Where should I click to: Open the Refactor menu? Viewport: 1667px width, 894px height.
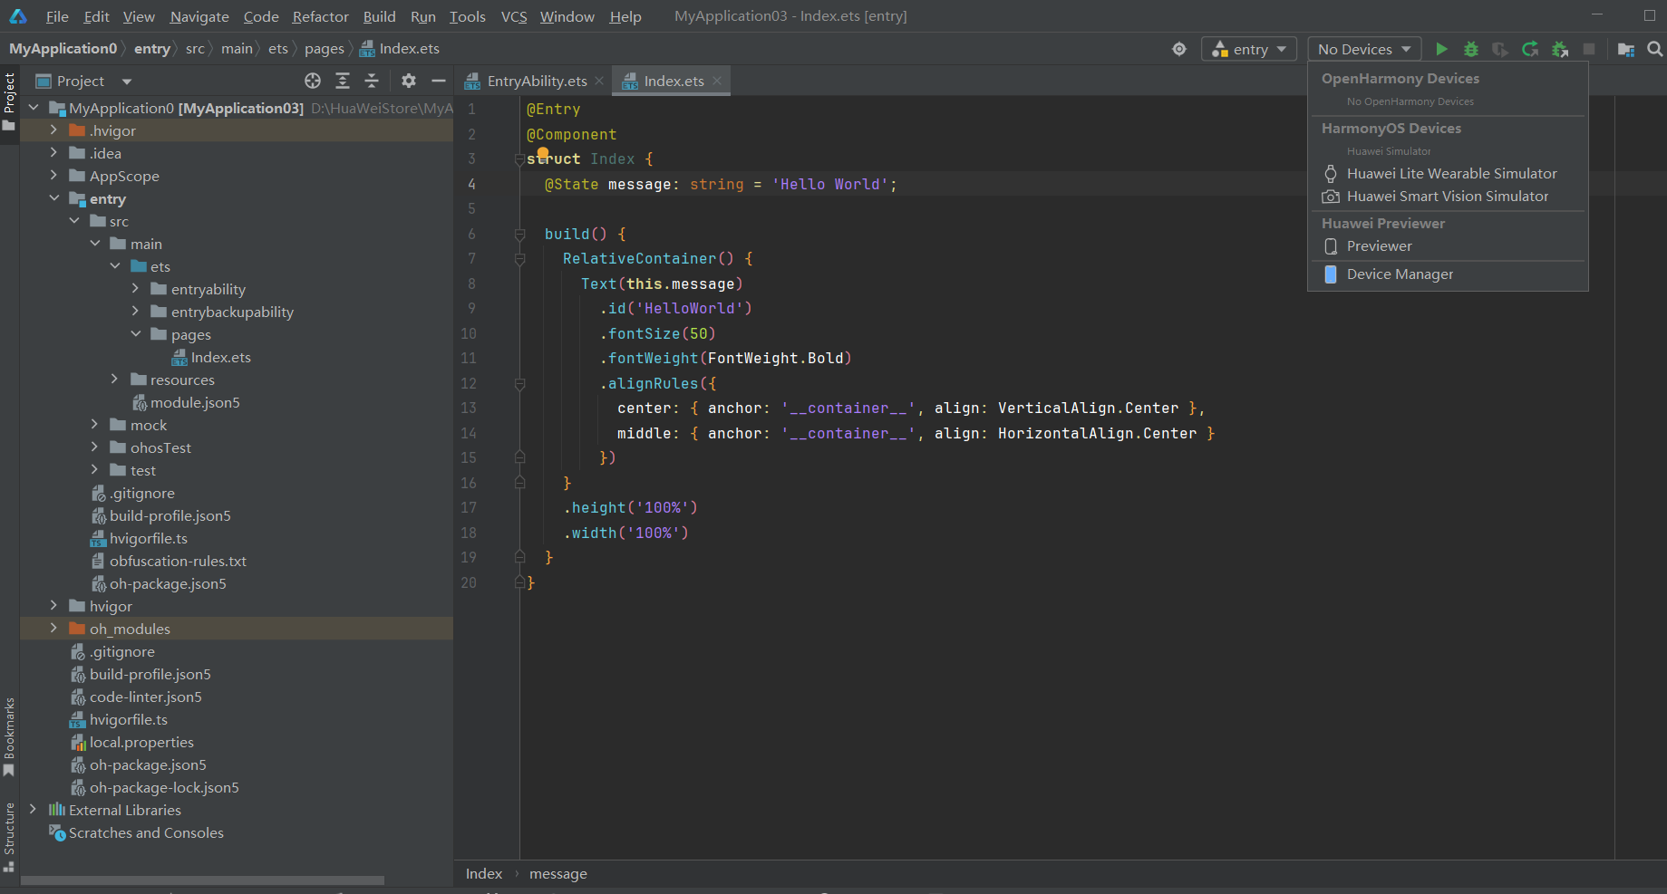tap(320, 16)
